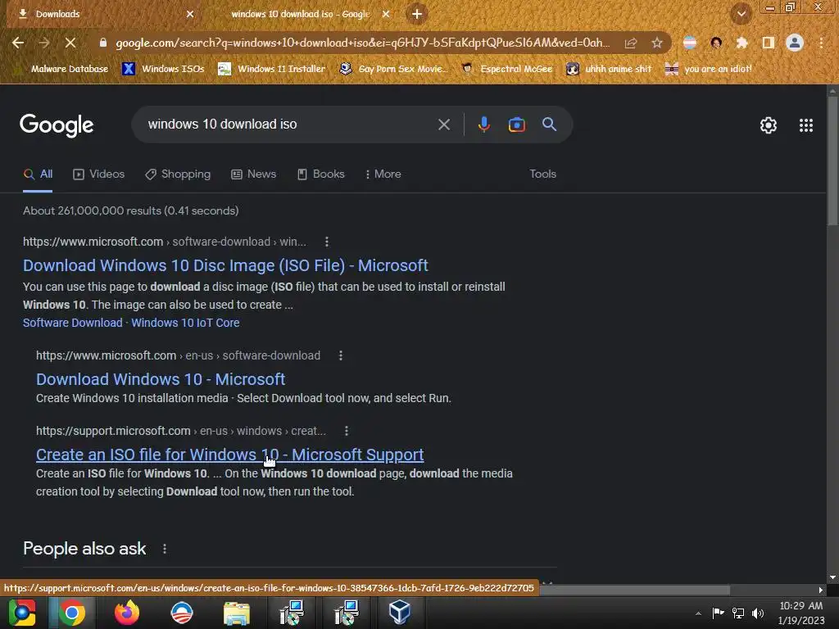Open 'Download Windows 10 - Microsoft' result
The width and height of the screenshot is (839, 629).
coord(161,379)
